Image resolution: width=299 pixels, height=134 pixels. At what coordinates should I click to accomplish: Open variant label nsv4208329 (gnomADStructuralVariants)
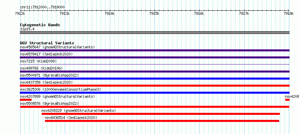[x=79, y=110]
